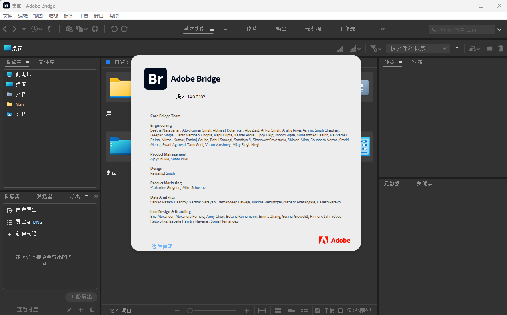The width and height of the screenshot is (507, 315).
Task: Click the zoom-out minus icon
Action: [177, 311]
